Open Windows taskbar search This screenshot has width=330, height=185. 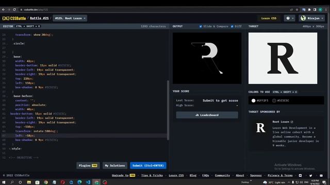[x=12, y=182]
